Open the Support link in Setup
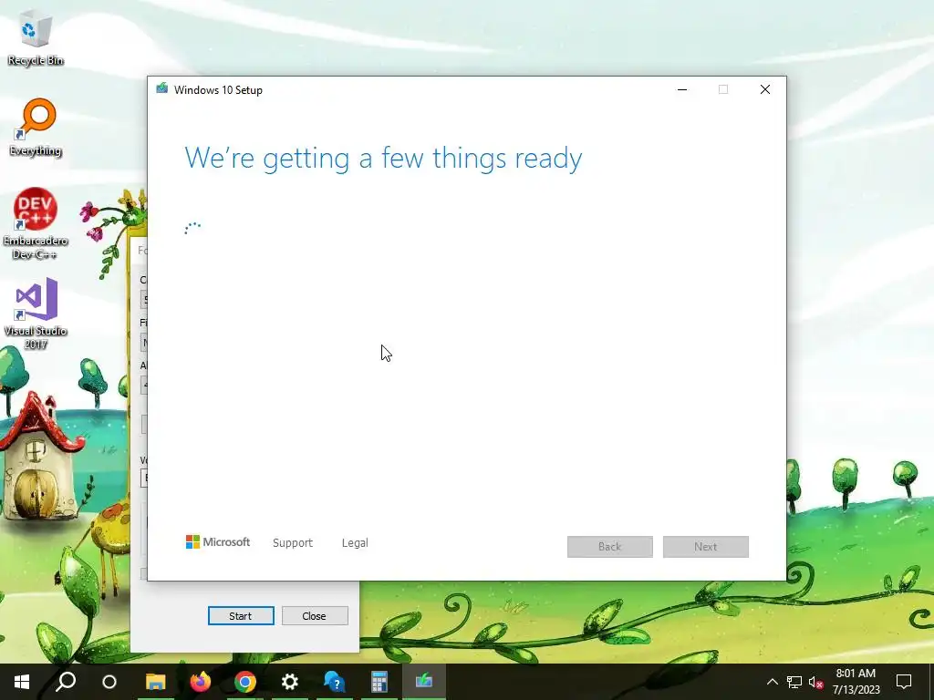 click(293, 543)
